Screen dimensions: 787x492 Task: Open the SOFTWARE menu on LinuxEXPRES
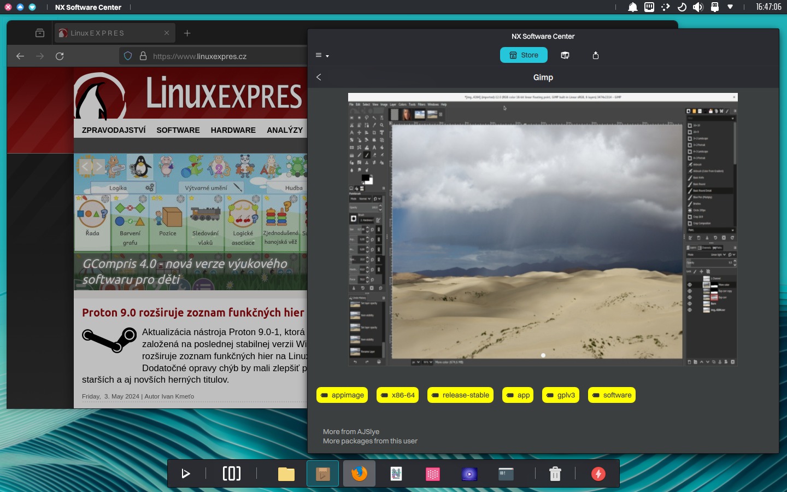coord(178,130)
